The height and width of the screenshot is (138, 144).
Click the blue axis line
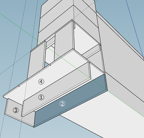135,30
